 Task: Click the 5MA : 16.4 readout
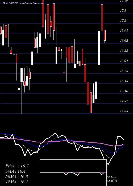click(x=15, y=171)
